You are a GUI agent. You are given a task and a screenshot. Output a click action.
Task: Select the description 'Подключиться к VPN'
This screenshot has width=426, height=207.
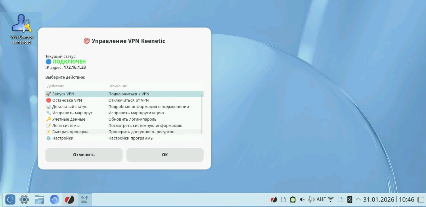(129, 94)
